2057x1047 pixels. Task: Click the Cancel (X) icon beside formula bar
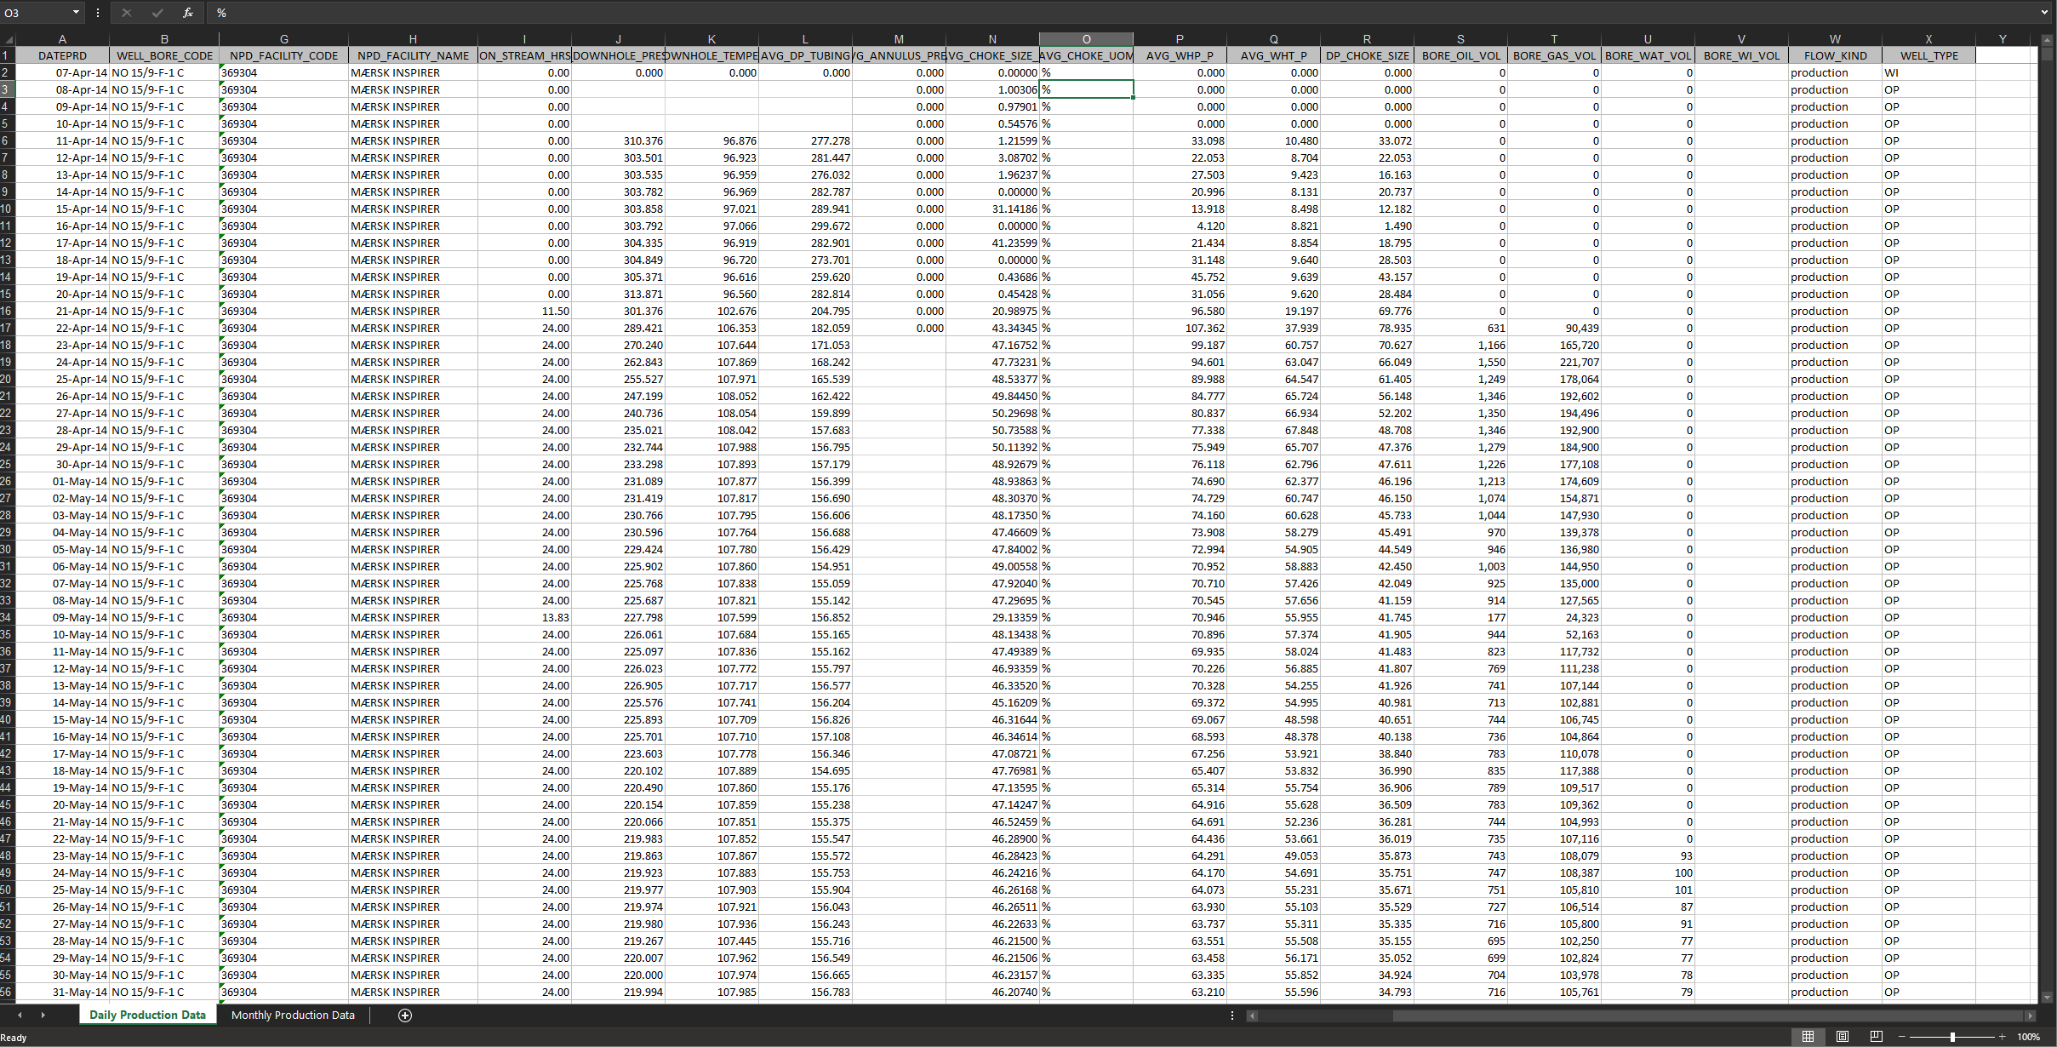coord(126,13)
